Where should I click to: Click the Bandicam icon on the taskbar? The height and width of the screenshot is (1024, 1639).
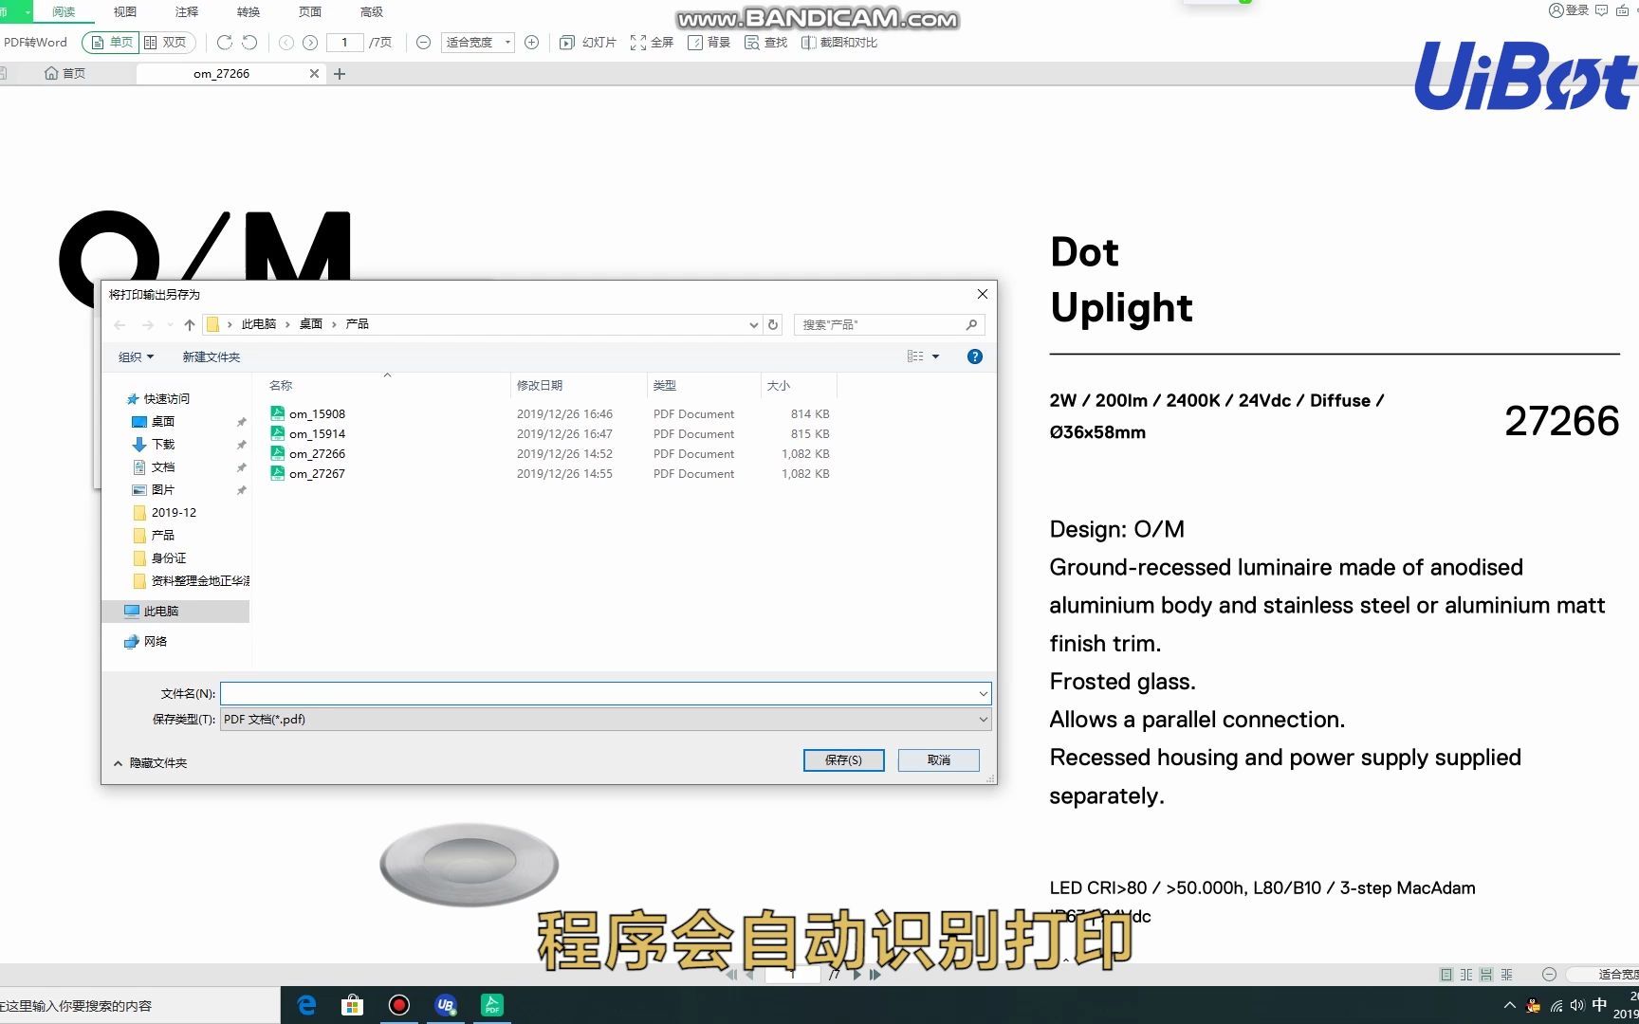point(399,1004)
